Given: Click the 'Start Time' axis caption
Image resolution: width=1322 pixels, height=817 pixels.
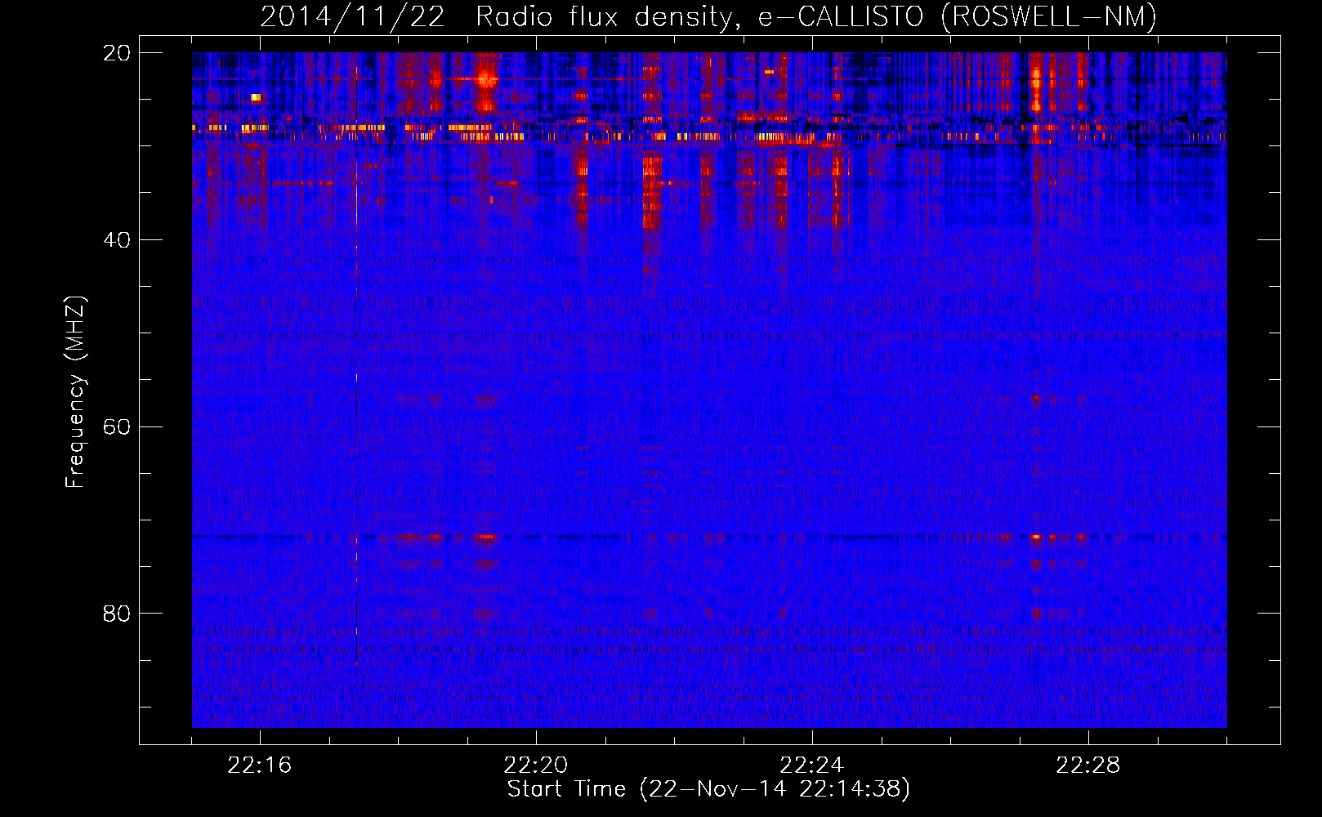Looking at the screenshot, I should pos(708,789).
